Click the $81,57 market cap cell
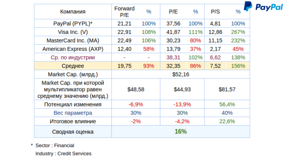The image size is (284, 162). click(227, 89)
